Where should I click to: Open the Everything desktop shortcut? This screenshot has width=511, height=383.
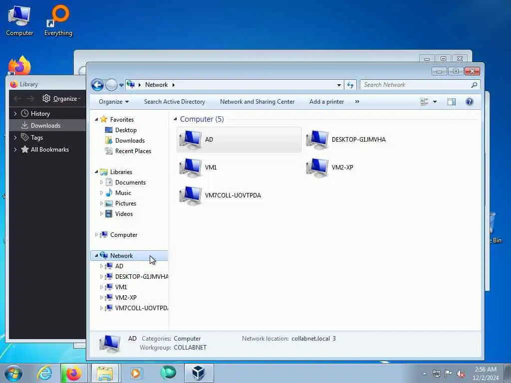point(58,20)
